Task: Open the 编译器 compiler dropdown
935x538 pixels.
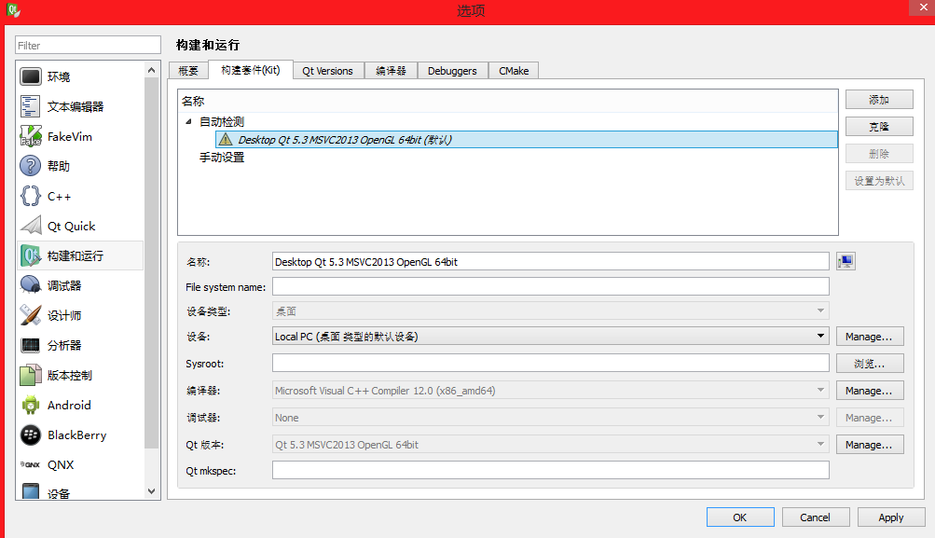Action: 550,391
